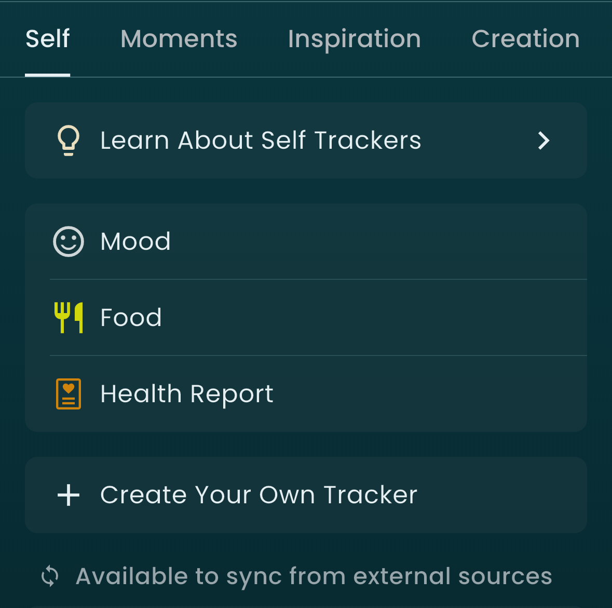Tap Create Your Own Tracker text
The height and width of the screenshot is (608, 612).
[x=259, y=495]
